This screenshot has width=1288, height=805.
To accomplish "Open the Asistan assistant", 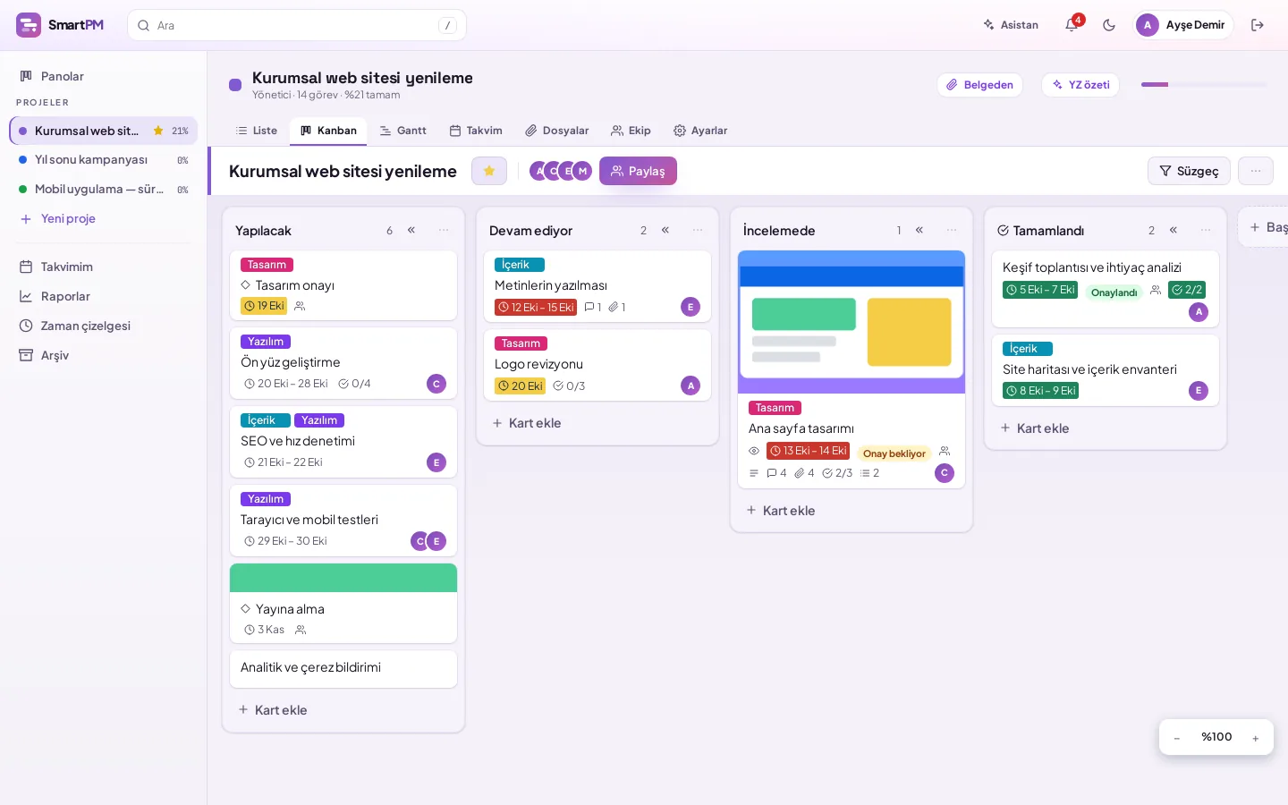I will coord(1011,25).
